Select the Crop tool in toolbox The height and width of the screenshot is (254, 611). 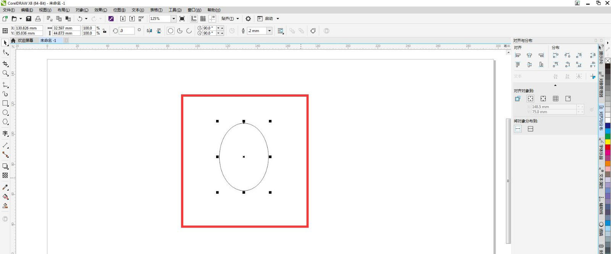pyautogui.click(x=5, y=64)
